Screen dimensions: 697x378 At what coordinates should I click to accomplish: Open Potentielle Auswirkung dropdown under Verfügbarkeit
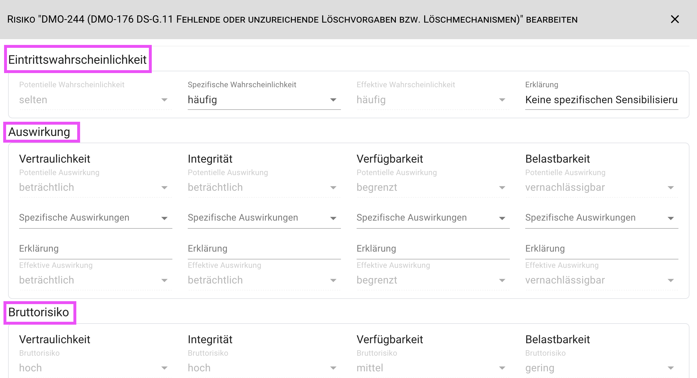(x=433, y=188)
